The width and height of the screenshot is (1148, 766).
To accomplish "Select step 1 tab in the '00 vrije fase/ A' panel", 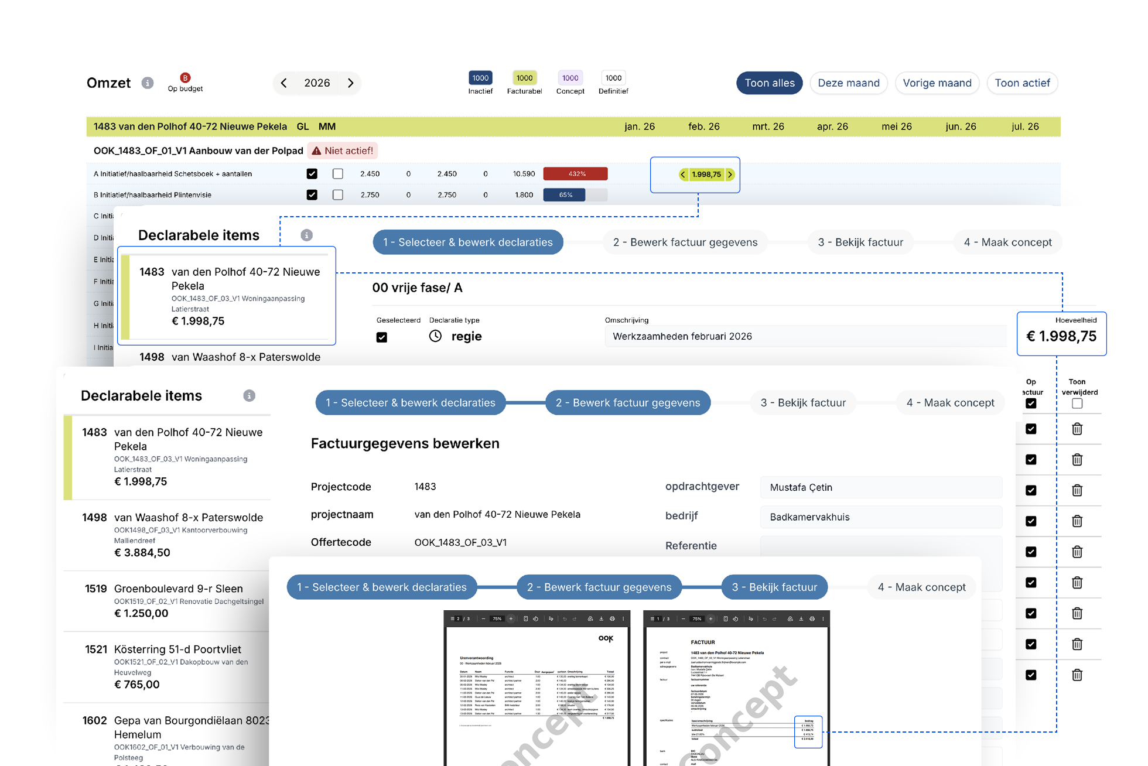I will [468, 242].
